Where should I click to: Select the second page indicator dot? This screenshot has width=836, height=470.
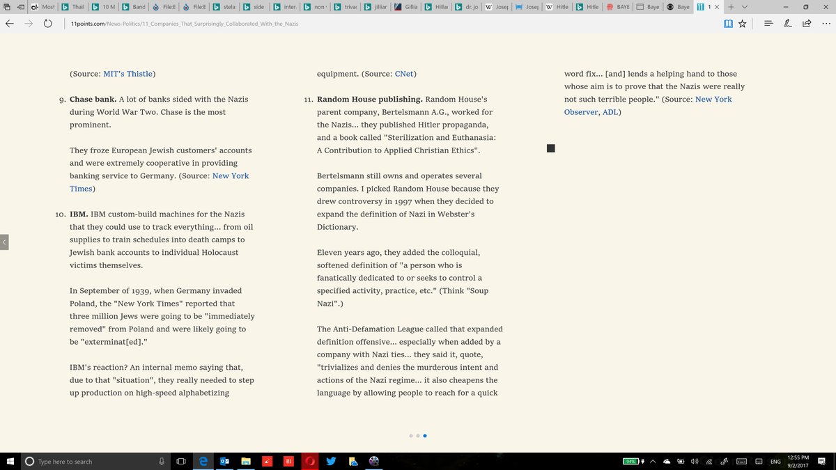click(418, 436)
